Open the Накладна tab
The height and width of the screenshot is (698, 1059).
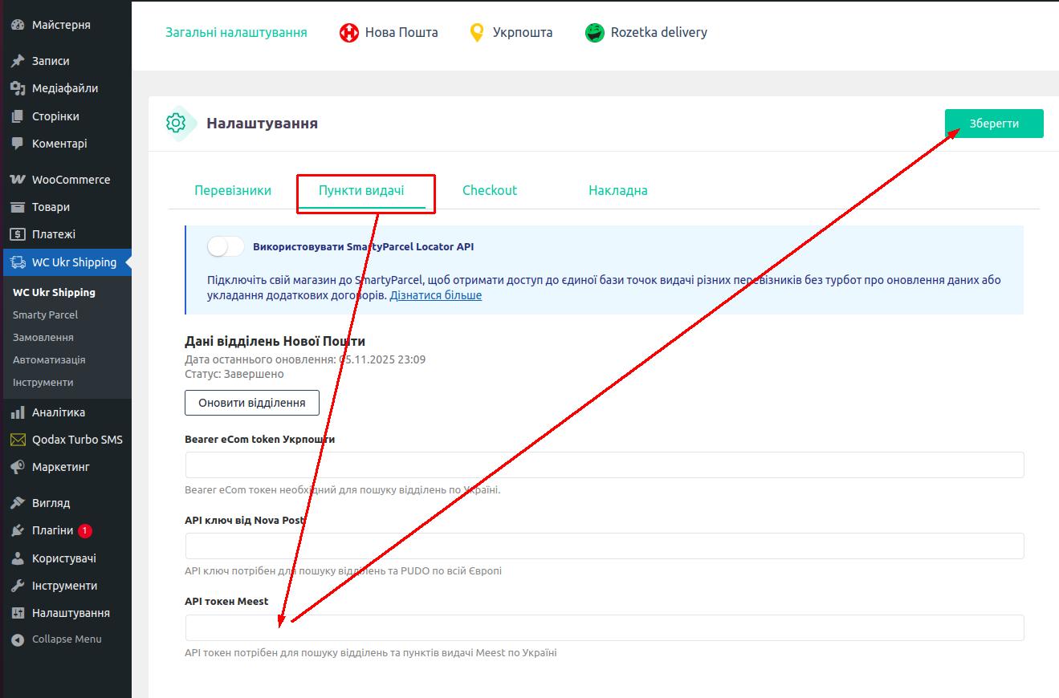pyautogui.click(x=617, y=191)
